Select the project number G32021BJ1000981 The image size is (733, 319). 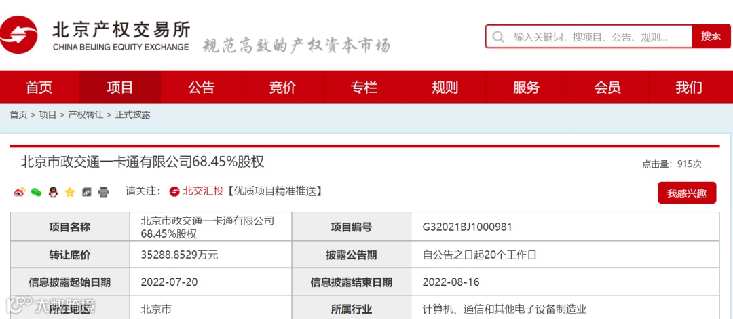468,227
